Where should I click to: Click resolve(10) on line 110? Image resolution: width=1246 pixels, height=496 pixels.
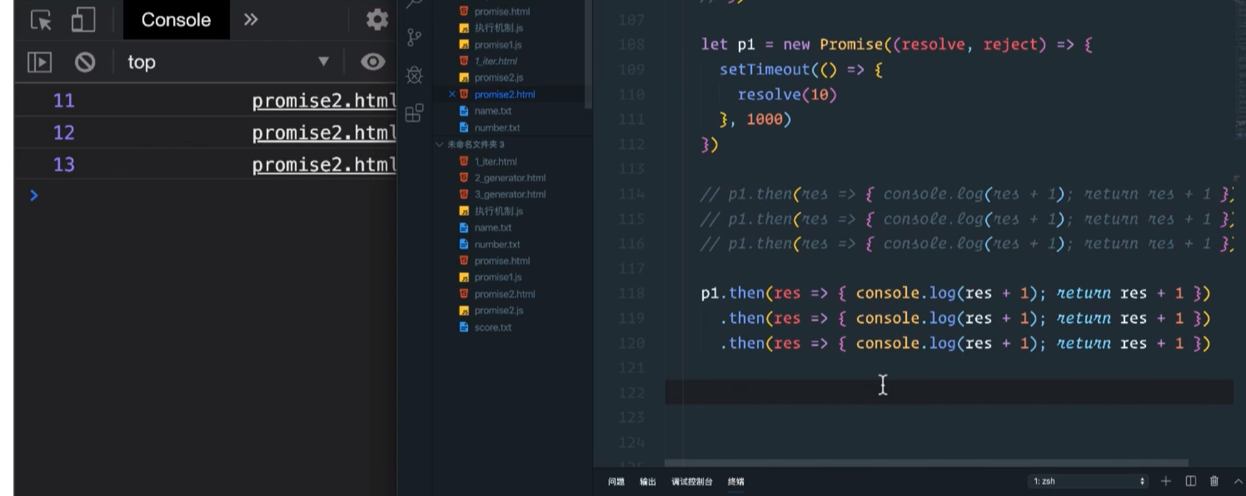click(787, 94)
